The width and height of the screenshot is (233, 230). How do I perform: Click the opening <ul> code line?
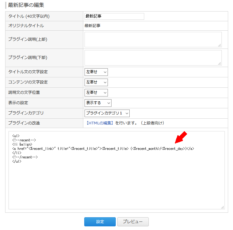click(16, 136)
